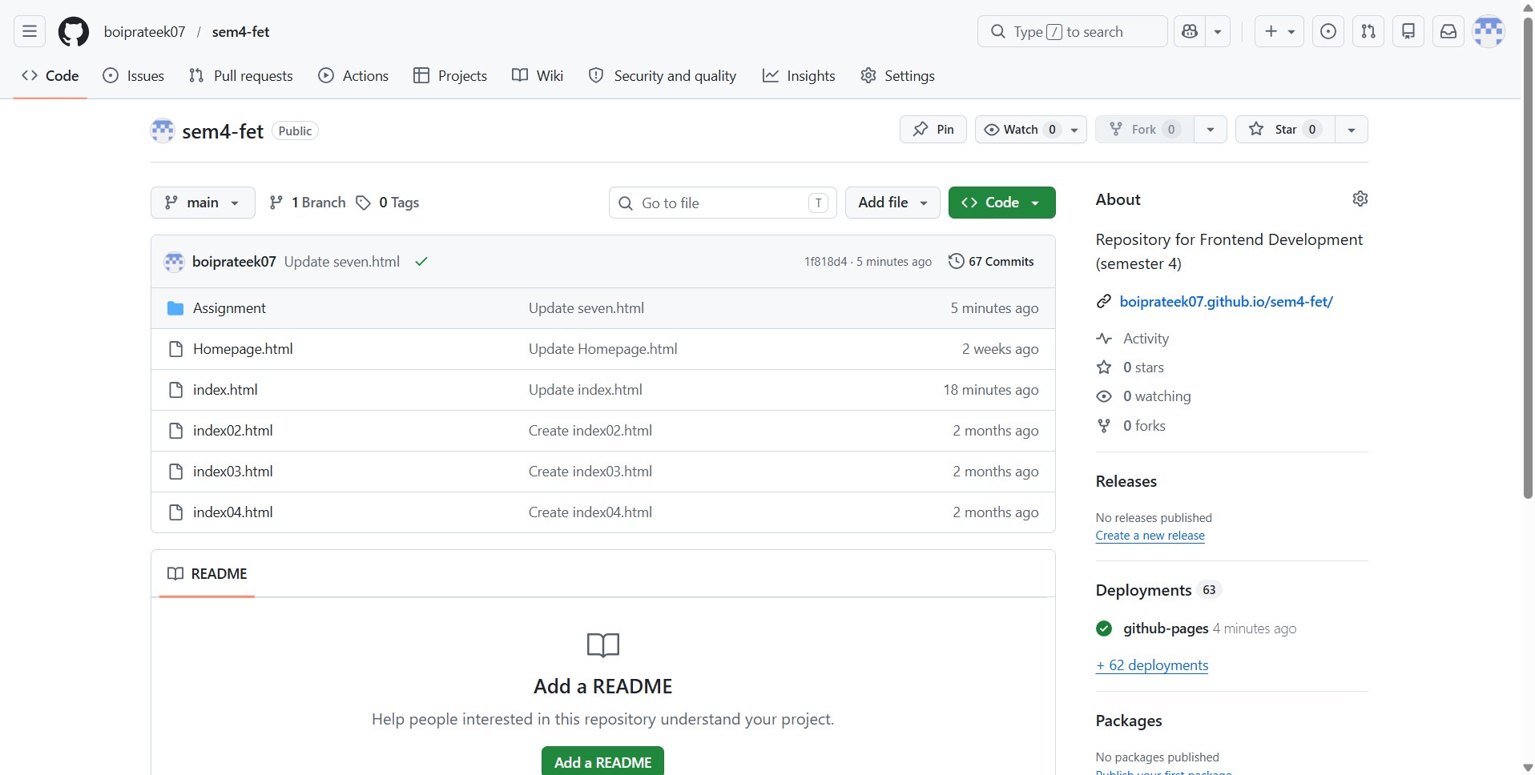
Task: Open the boiprateek07.github.io/sem4-fet link
Action: pyautogui.click(x=1226, y=302)
